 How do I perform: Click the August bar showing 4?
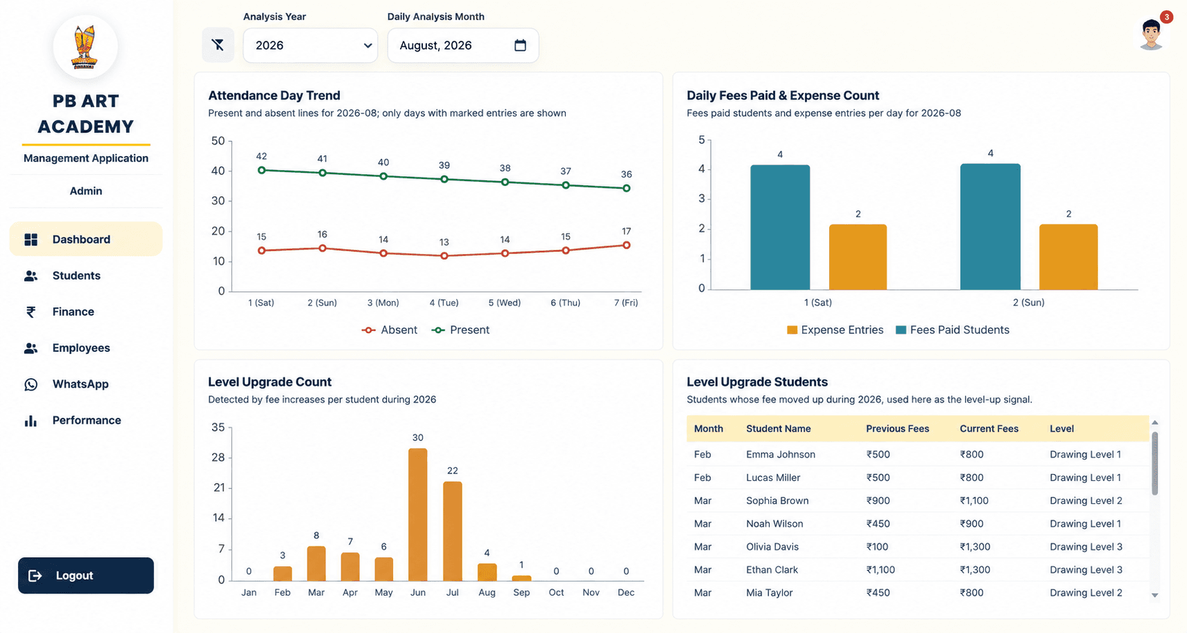point(487,572)
